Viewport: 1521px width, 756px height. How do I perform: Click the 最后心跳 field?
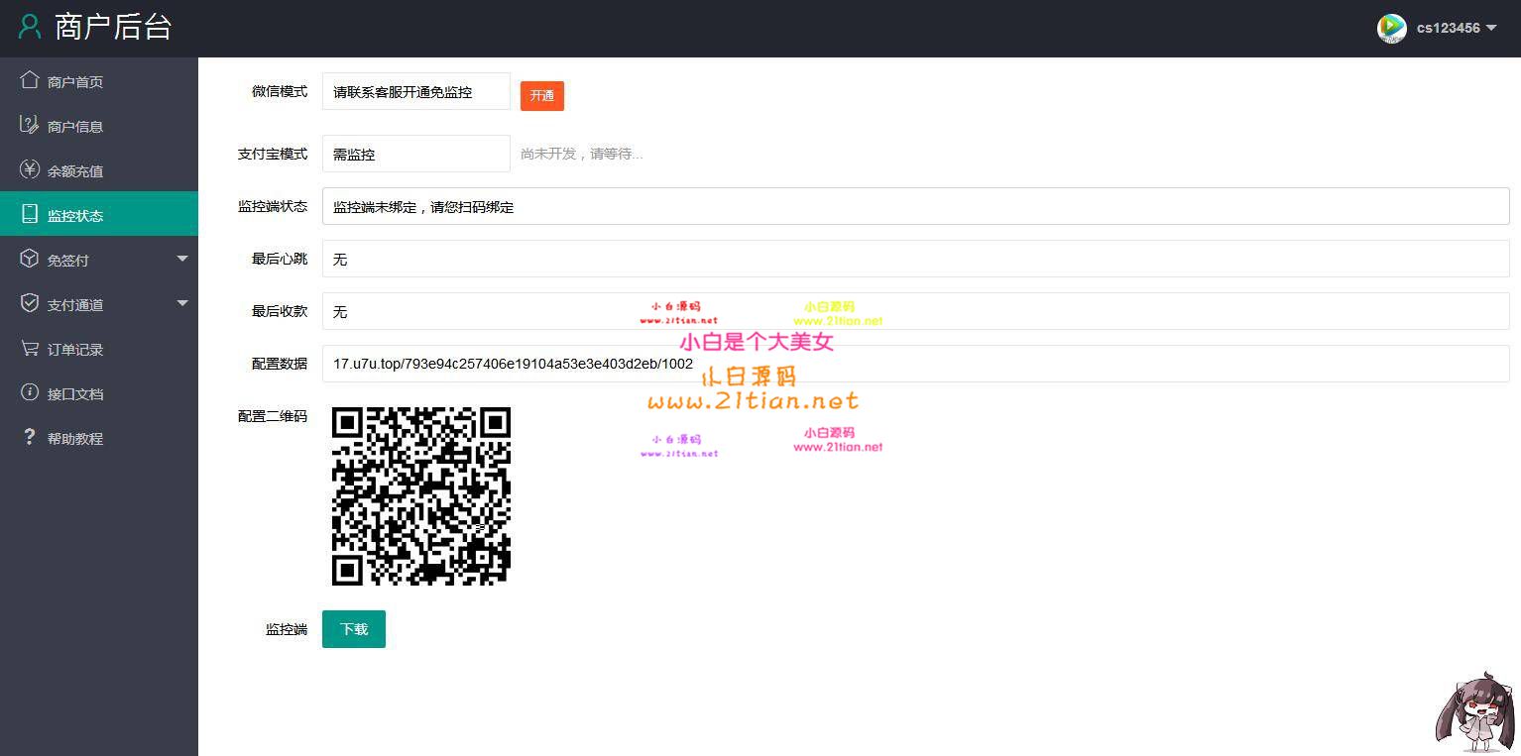tap(916, 259)
